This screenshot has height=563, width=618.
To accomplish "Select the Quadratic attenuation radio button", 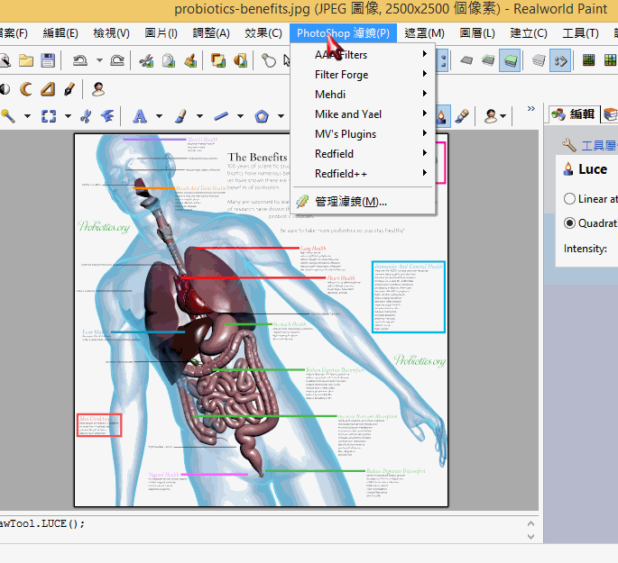I will click(569, 222).
